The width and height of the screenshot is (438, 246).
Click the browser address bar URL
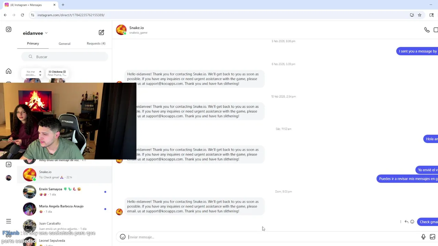(71, 15)
